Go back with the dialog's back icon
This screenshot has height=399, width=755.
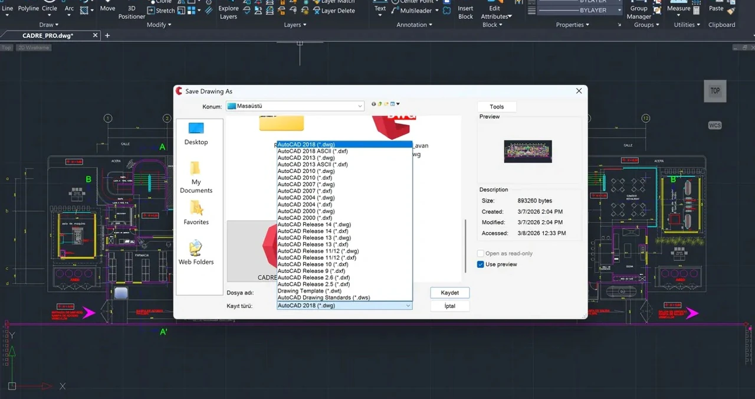[x=373, y=104]
